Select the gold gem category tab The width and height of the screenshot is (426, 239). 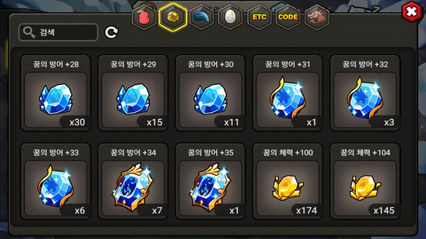point(173,17)
